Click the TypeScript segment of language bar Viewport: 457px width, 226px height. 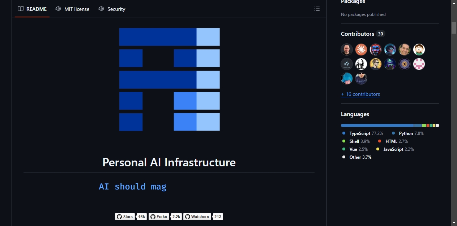(x=377, y=125)
